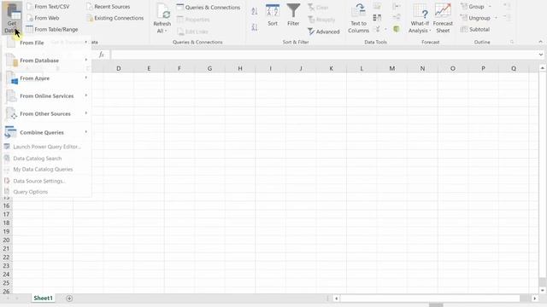Select Launch Power Query Editor

(47, 147)
